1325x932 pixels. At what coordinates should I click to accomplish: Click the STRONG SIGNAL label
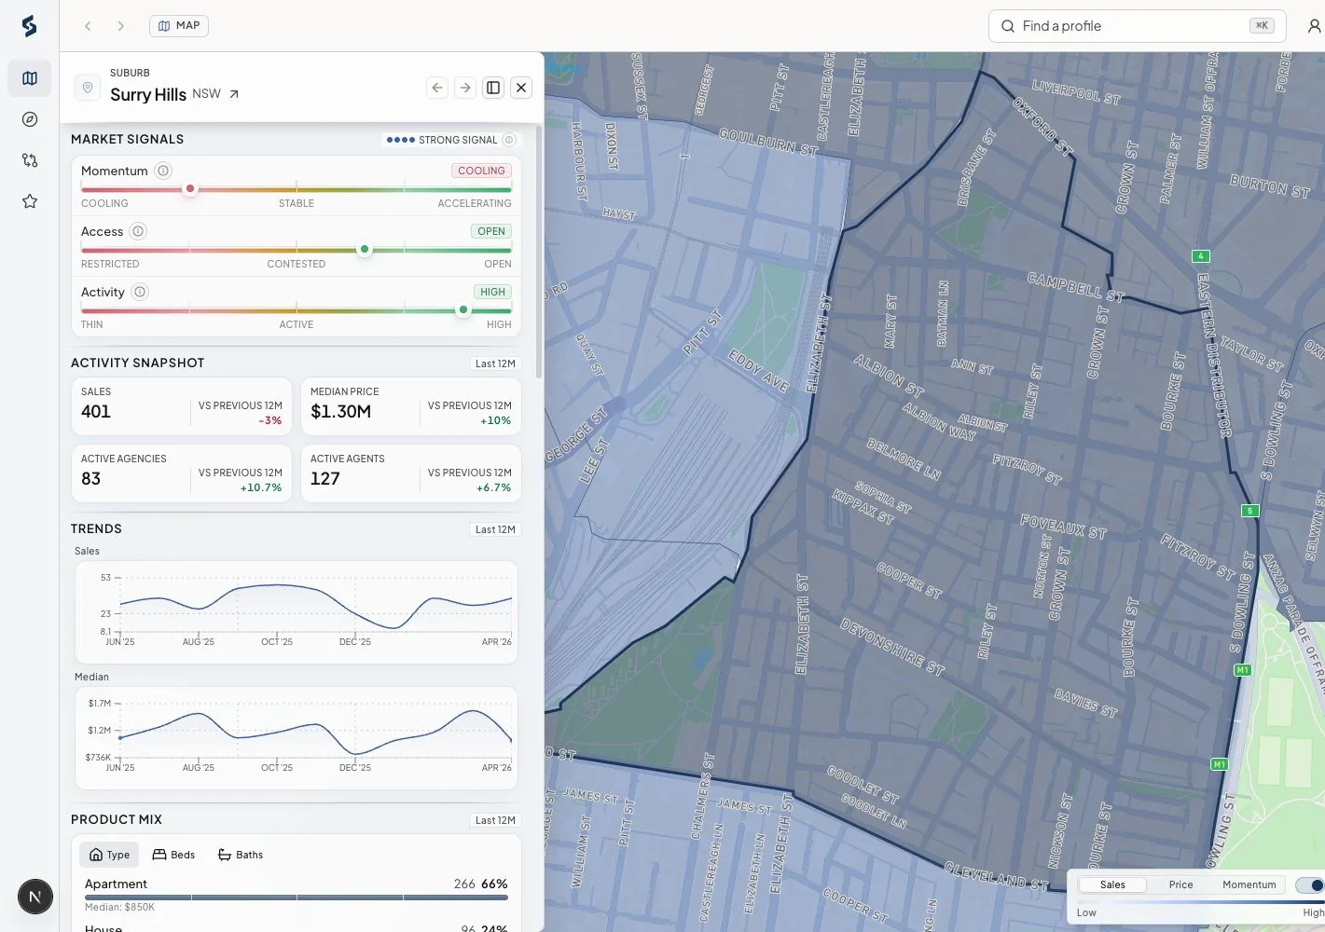pyautogui.click(x=458, y=140)
